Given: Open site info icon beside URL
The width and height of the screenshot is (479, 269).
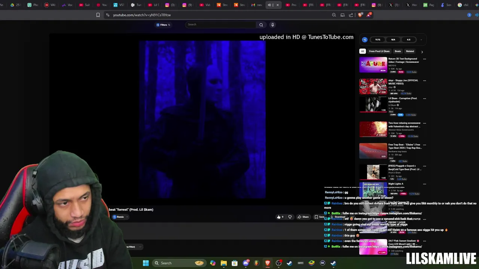Looking at the screenshot, I should coord(108,15).
